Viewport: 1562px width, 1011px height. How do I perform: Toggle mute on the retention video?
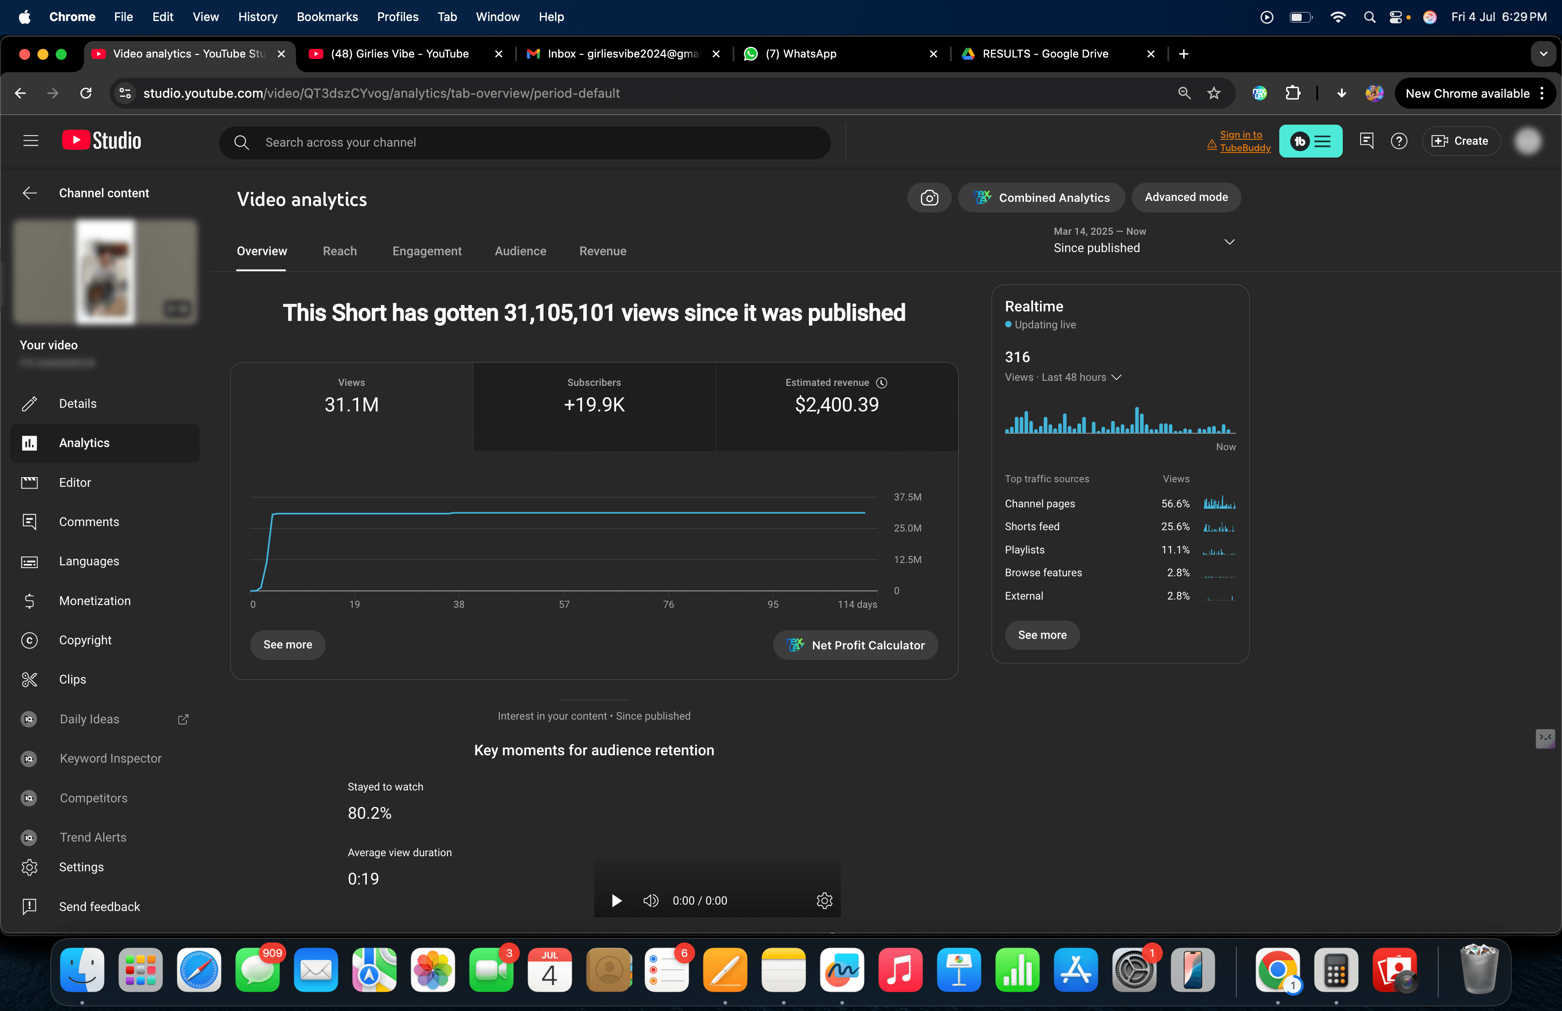coord(650,900)
